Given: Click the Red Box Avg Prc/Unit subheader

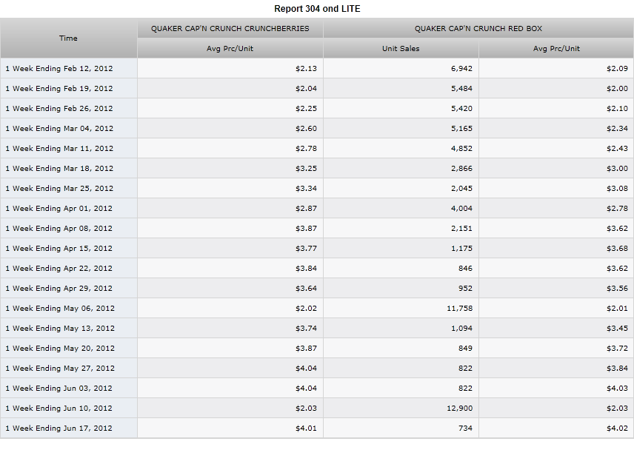Looking at the screenshot, I should [556, 49].
